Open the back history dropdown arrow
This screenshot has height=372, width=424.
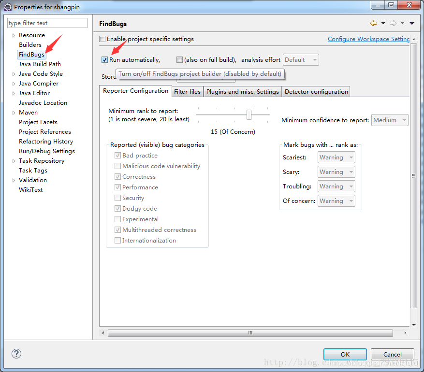pos(383,23)
